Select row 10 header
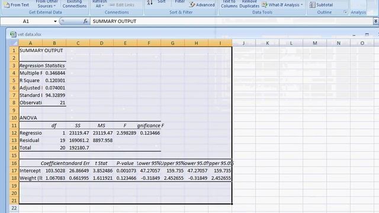Viewport: 379px width, 213px height. tap(14, 118)
